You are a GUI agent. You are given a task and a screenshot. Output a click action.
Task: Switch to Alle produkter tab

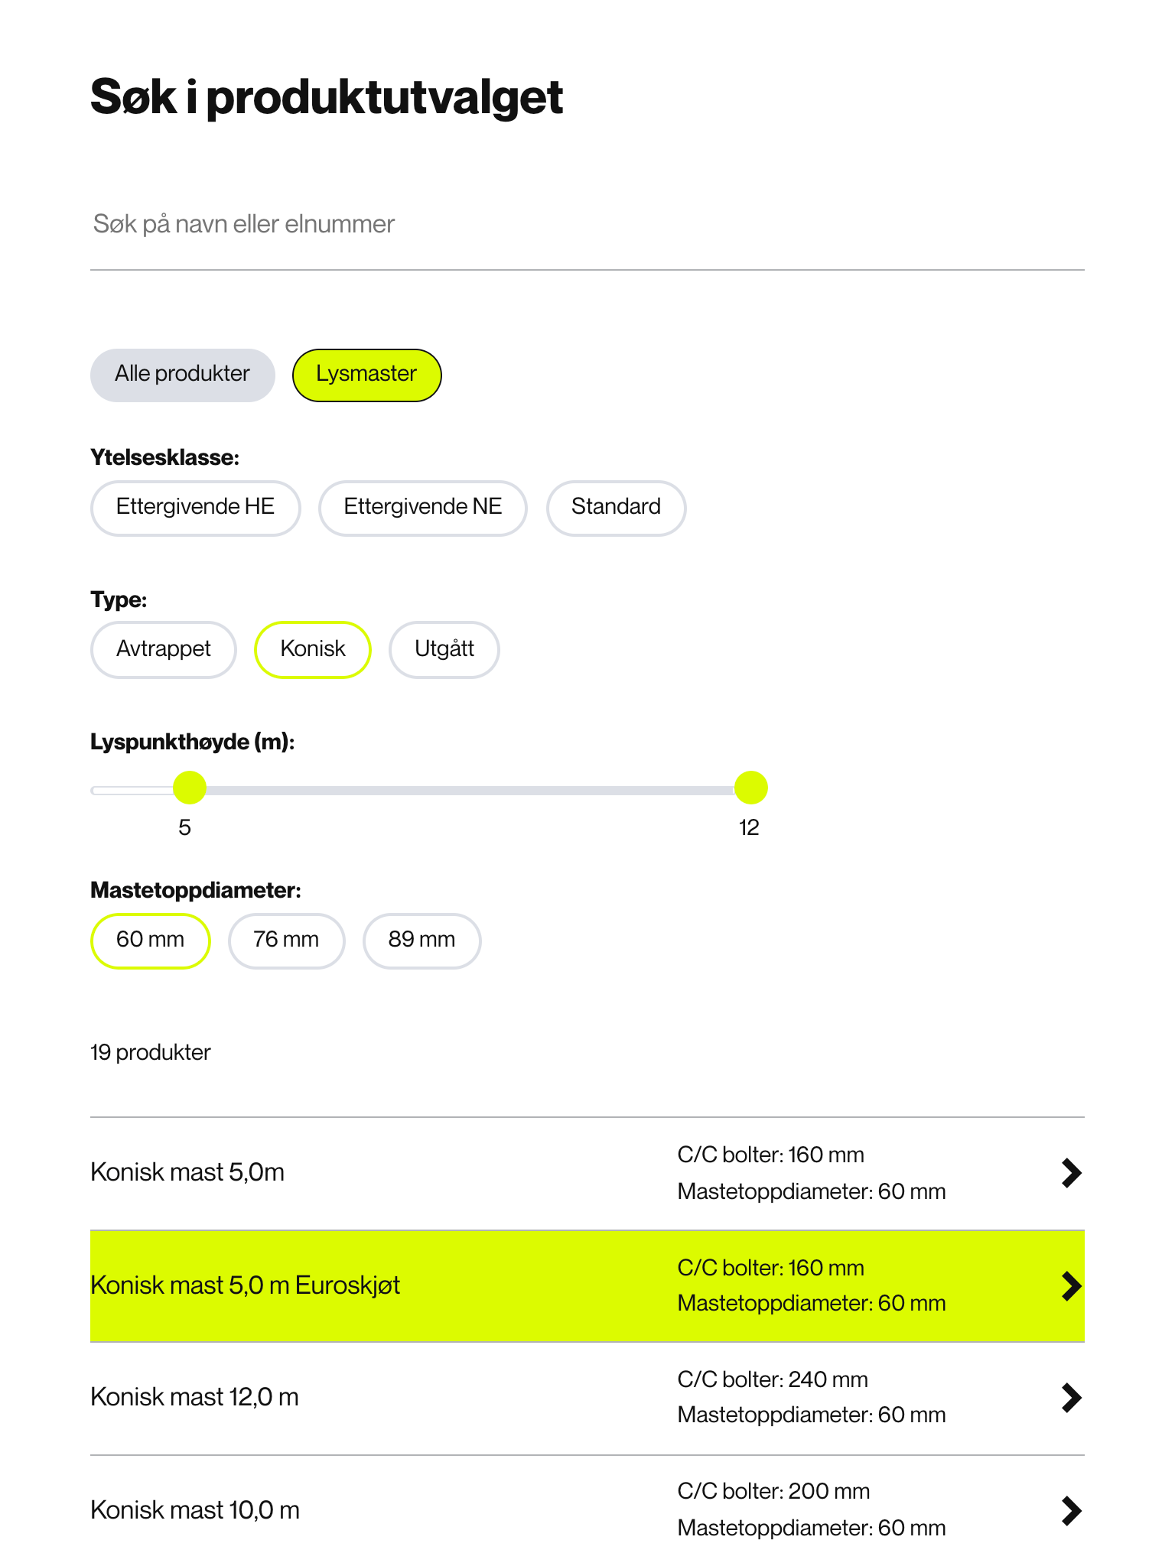(182, 375)
